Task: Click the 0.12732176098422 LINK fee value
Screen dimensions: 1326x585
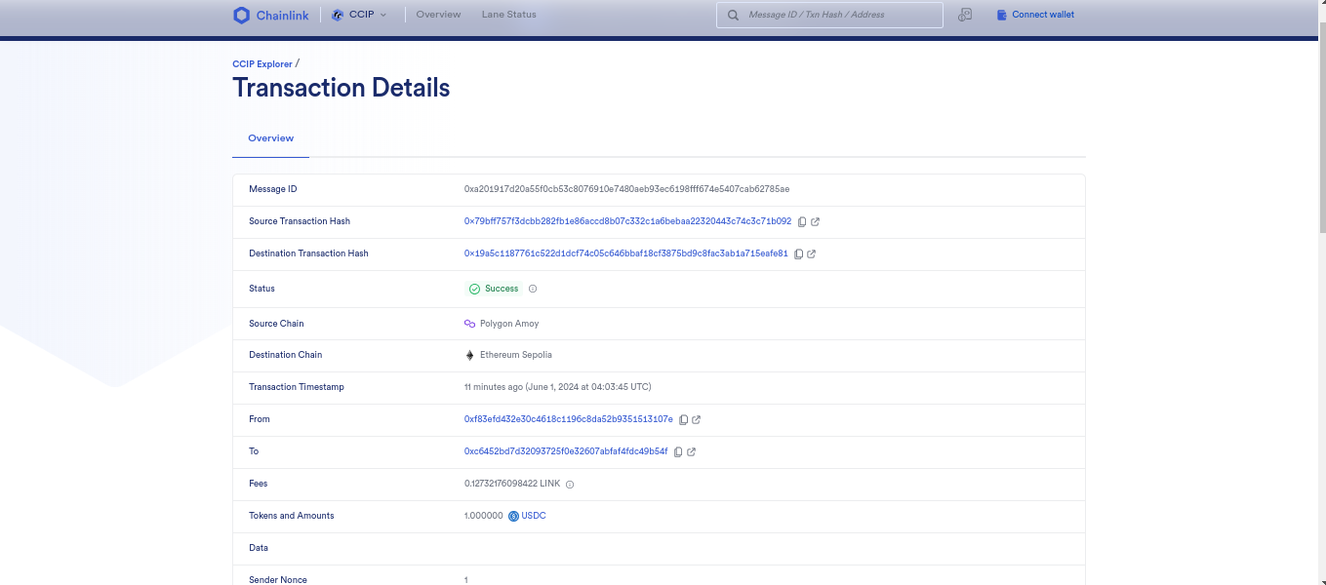Action: (512, 484)
